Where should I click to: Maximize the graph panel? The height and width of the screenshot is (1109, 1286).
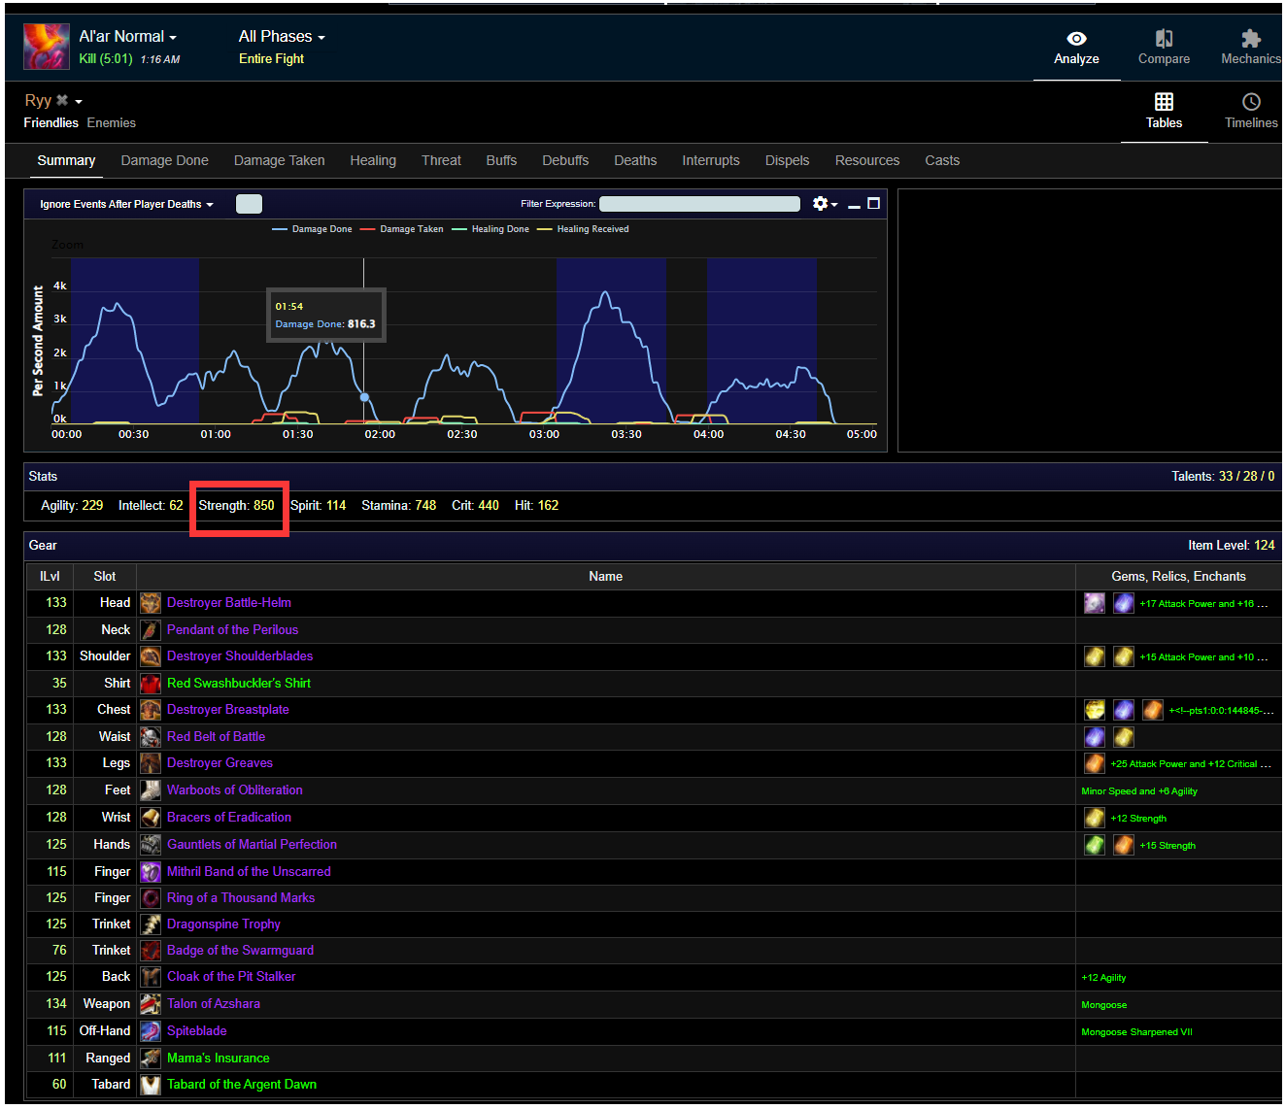pos(873,203)
